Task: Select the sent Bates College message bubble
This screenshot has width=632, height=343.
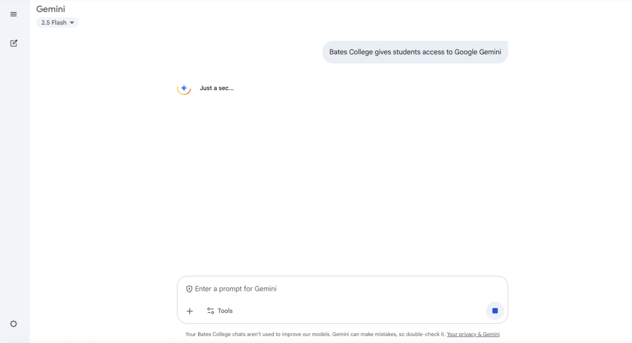Action: tap(415, 52)
